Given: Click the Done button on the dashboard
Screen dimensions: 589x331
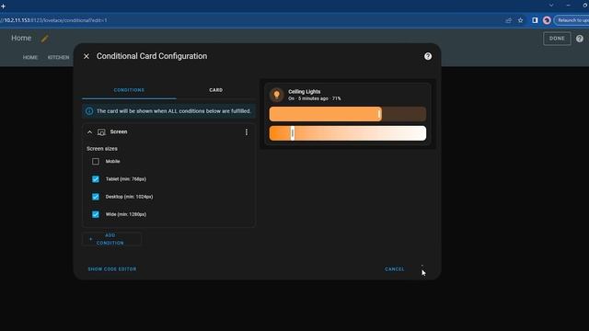Looking at the screenshot, I should click(x=557, y=39).
